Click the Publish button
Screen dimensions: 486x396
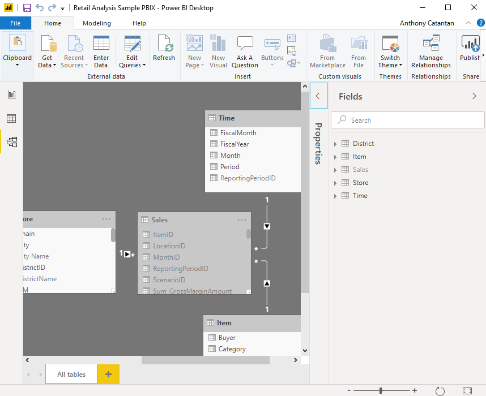click(x=470, y=48)
